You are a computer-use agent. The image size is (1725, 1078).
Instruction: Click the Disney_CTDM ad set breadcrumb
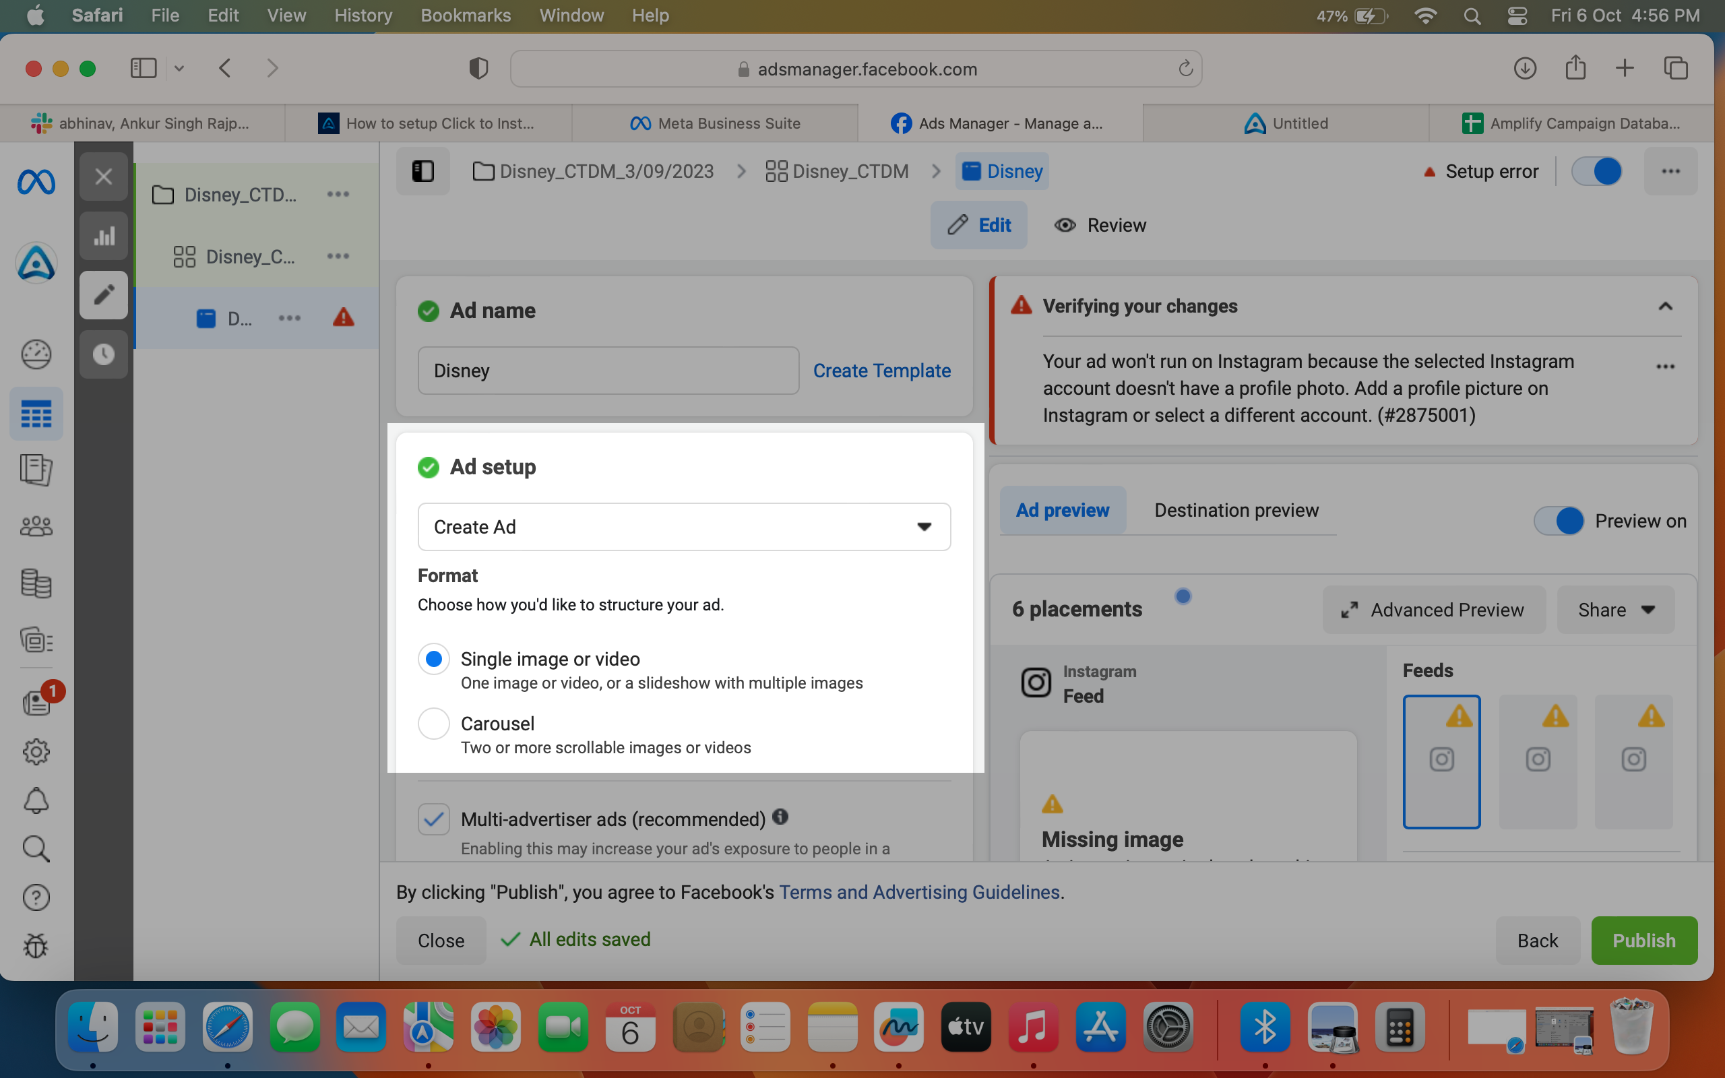click(x=837, y=171)
